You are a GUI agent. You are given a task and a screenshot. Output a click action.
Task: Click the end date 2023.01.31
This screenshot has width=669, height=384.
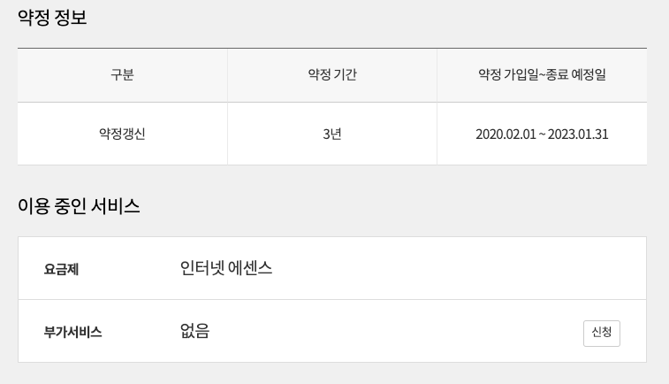[x=578, y=134]
